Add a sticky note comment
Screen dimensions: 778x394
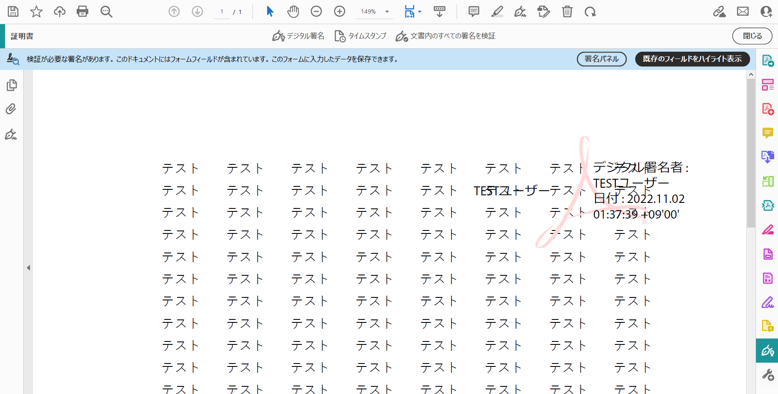pos(473,11)
